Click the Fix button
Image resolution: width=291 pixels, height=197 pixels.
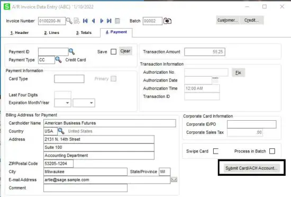(x=238, y=73)
